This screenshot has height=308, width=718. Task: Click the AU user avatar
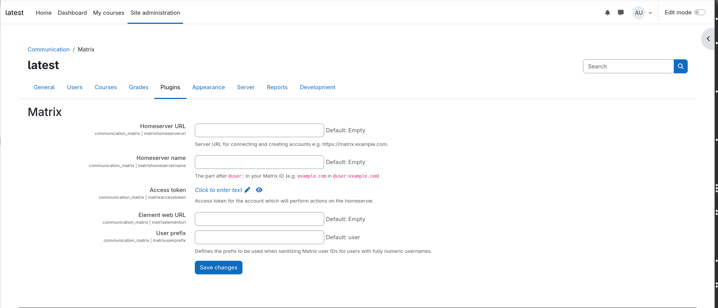639,12
